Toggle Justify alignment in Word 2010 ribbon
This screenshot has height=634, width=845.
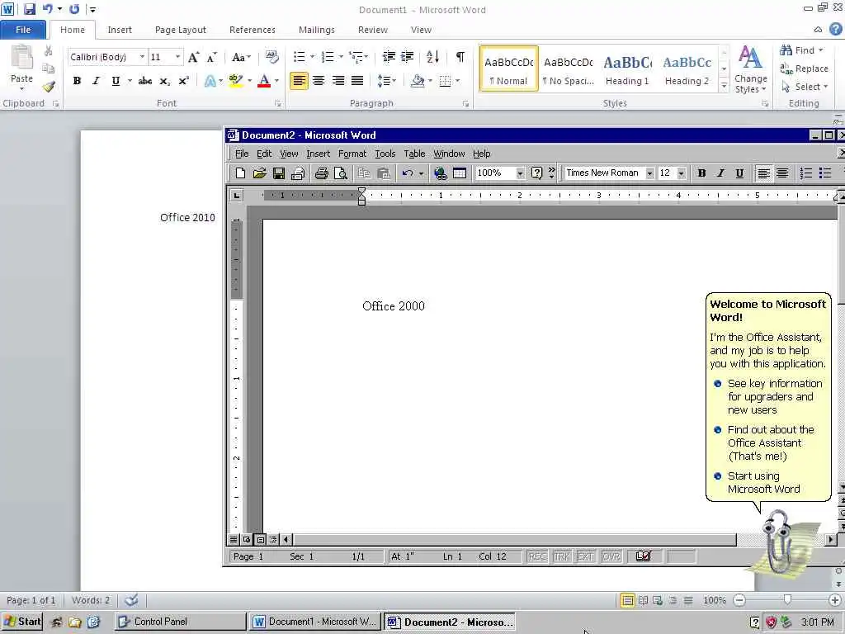pyautogui.click(x=356, y=81)
